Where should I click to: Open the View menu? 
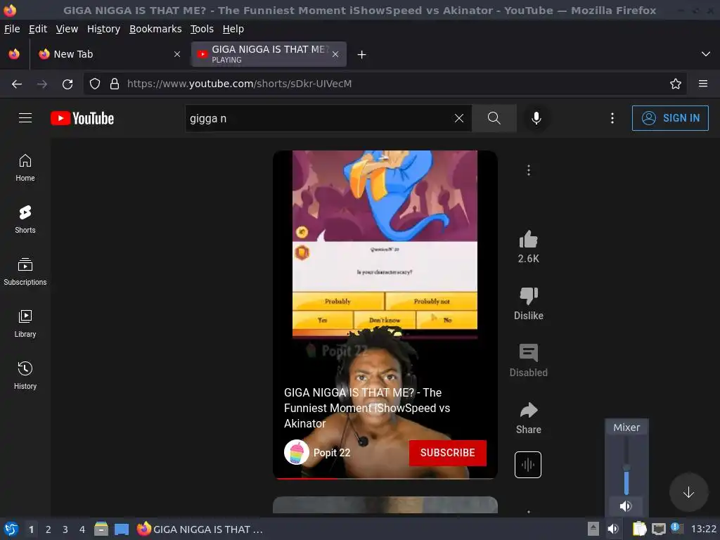tap(67, 29)
